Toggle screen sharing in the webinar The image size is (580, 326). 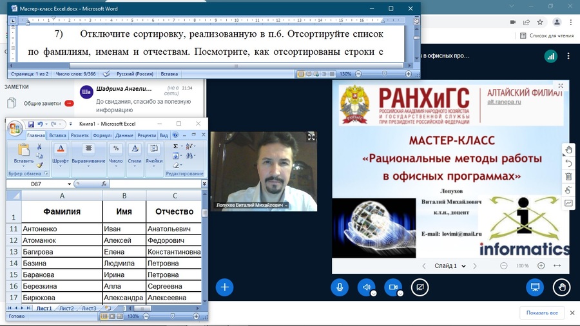[x=420, y=287]
